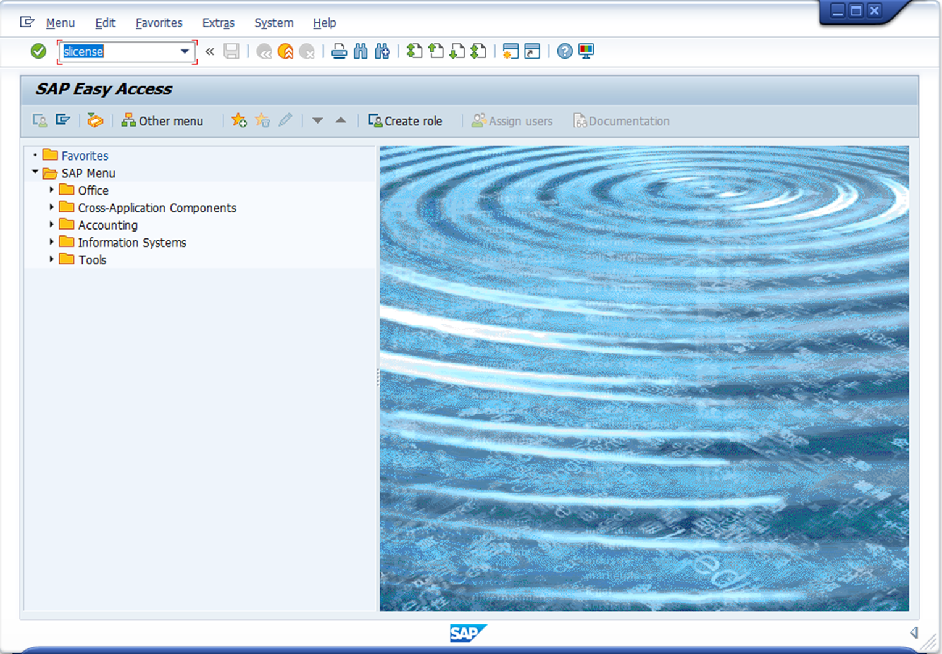Expand the Information Systems node
Screen dimensions: 942x654
tap(52, 241)
